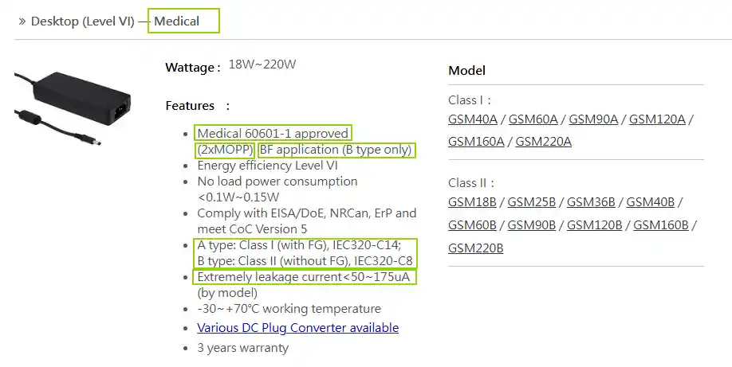Click Energy efficiency Level VI text
The height and width of the screenshot is (367, 732).
pyautogui.click(x=267, y=166)
